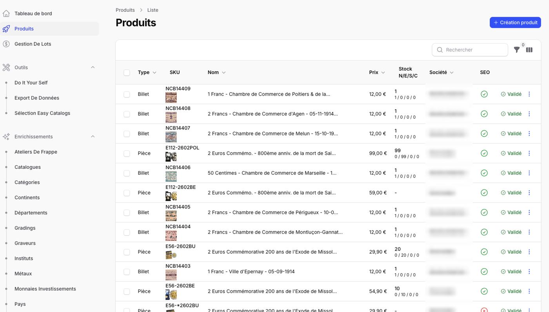Open Do It Your Self link
Viewport: 549px width, 312px height.
point(31,83)
